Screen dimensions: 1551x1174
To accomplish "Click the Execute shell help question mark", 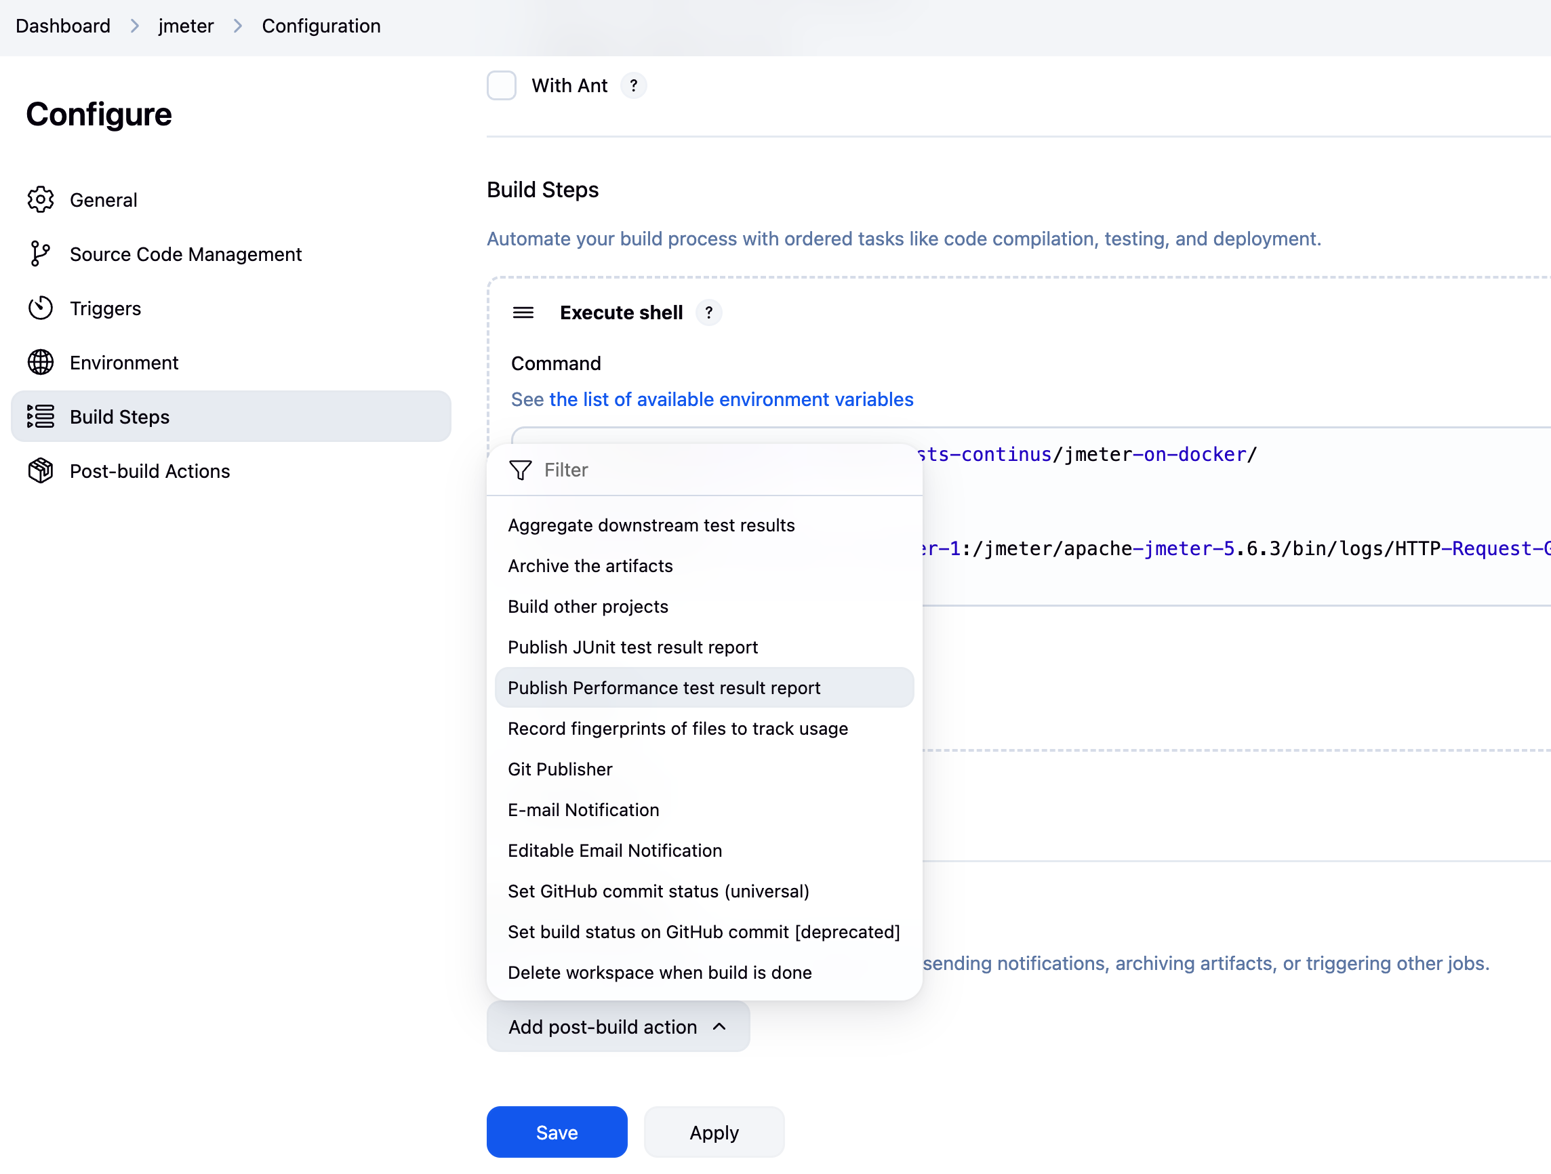I will (709, 312).
